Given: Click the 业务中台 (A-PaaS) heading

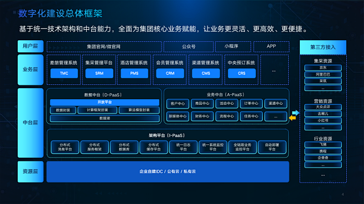Looking at the screenshot, I should coord(225,95).
